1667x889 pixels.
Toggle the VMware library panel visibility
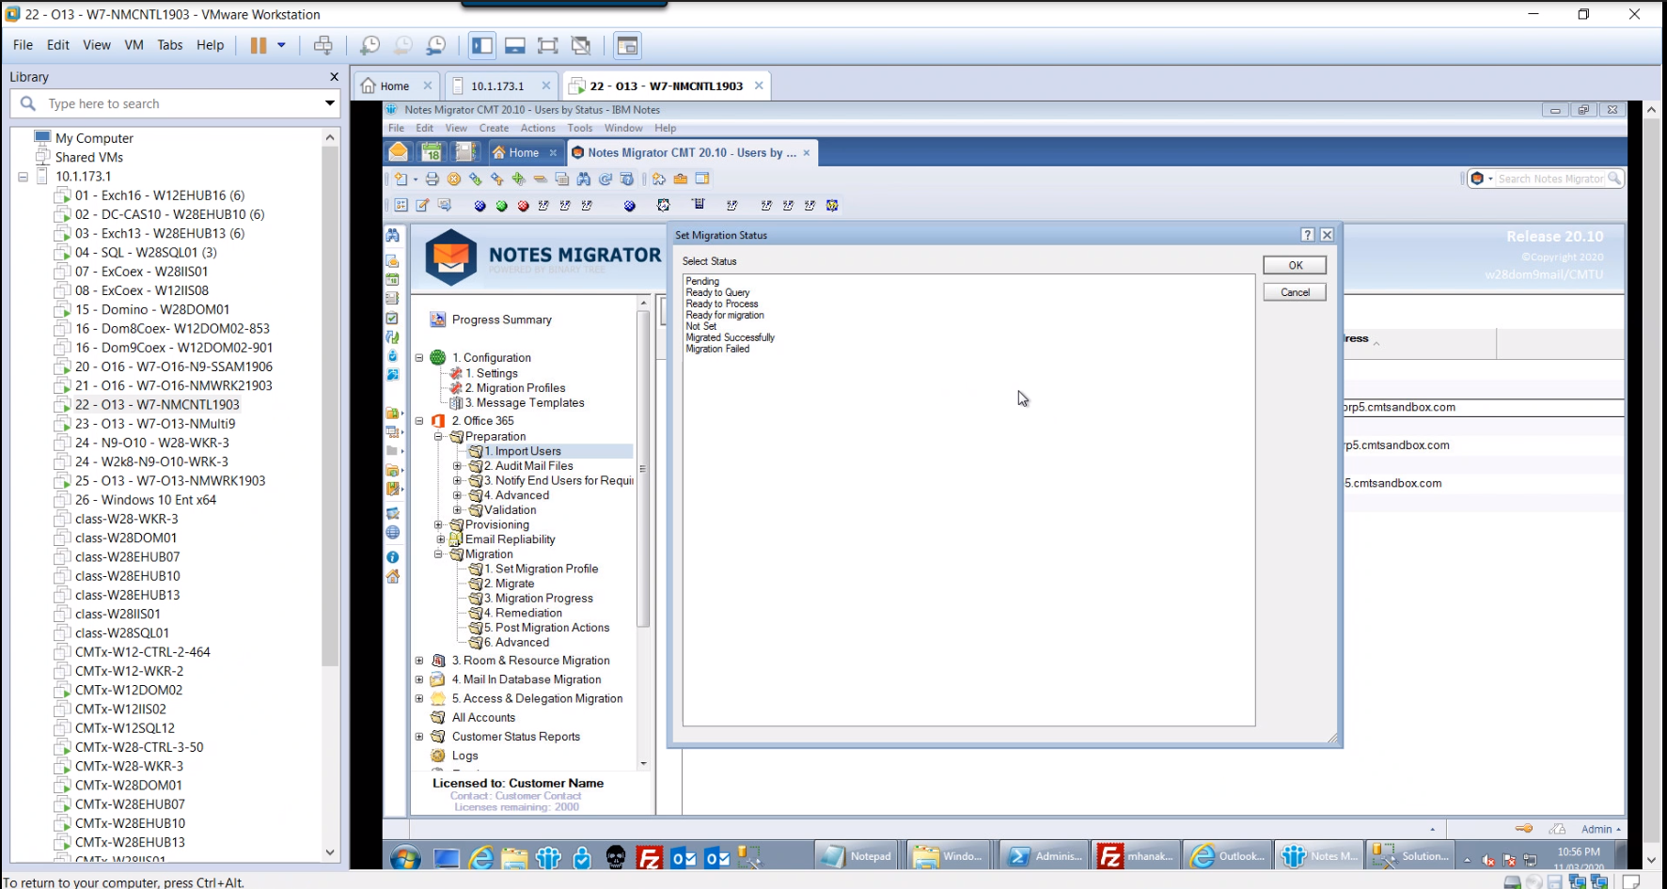click(x=482, y=45)
